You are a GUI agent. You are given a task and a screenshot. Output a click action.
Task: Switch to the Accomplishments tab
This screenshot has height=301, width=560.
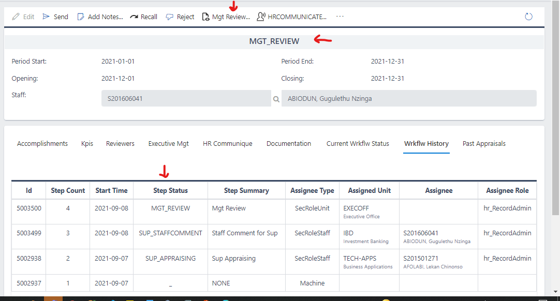pyautogui.click(x=42, y=144)
